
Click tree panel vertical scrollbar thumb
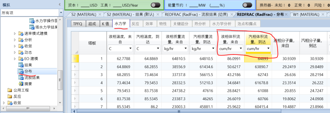(60, 80)
